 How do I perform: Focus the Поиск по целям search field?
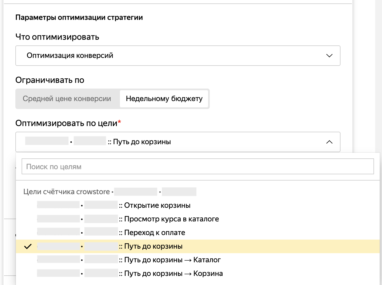click(198, 167)
